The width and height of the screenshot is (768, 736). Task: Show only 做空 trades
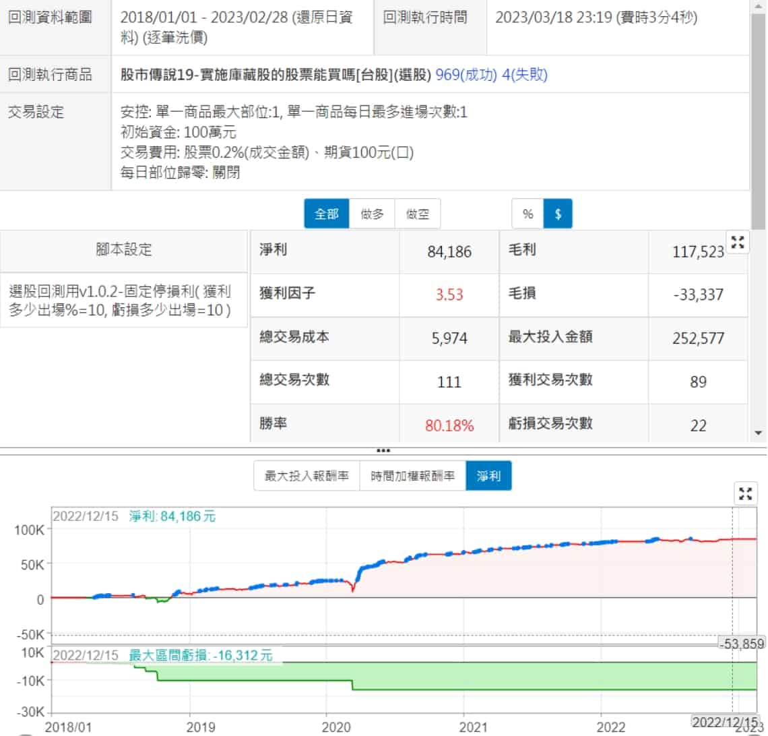click(x=418, y=214)
